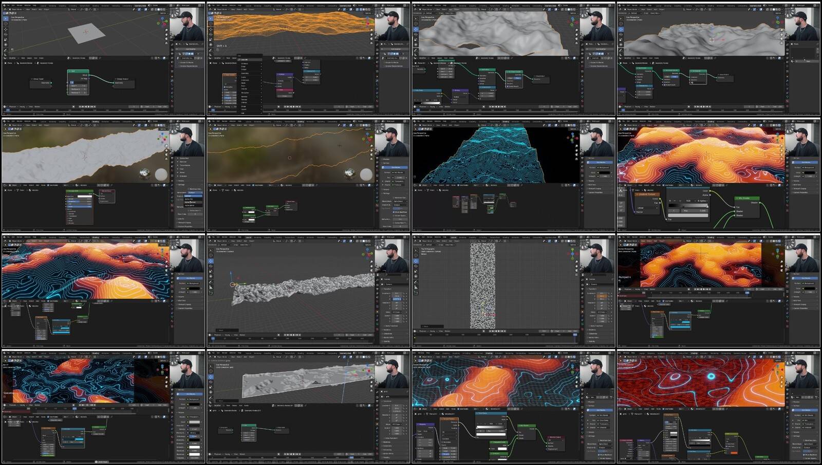Click the pan hand icon in the orange wireframe viewport
This screenshot has height=465, width=822.
pyautogui.click(x=371, y=35)
